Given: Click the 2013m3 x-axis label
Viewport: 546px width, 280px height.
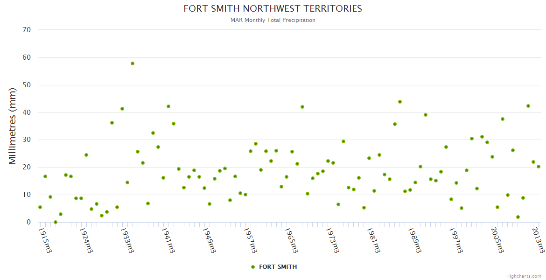Looking at the screenshot, I should (x=538, y=241).
